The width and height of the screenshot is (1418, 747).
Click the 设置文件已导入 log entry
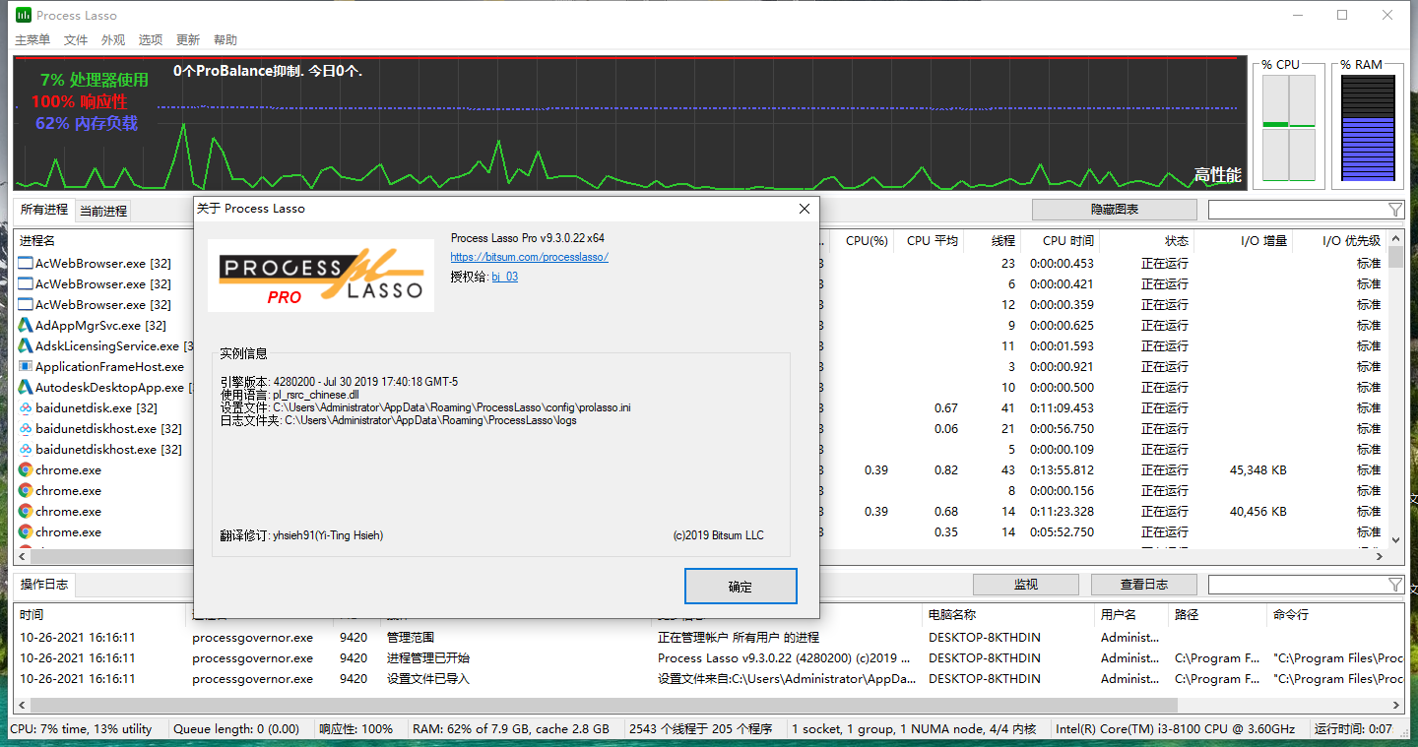(x=709, y=679)
